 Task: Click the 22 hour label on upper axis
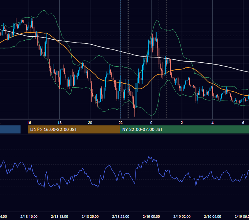click(121, 123)
